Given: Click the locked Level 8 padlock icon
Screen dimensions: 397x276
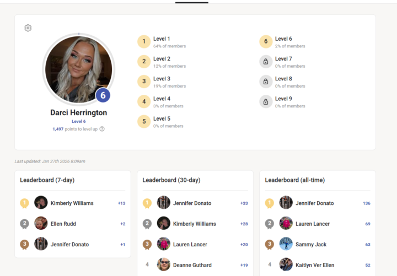Looking at the screenshot, I should click(x=266, y=82).
